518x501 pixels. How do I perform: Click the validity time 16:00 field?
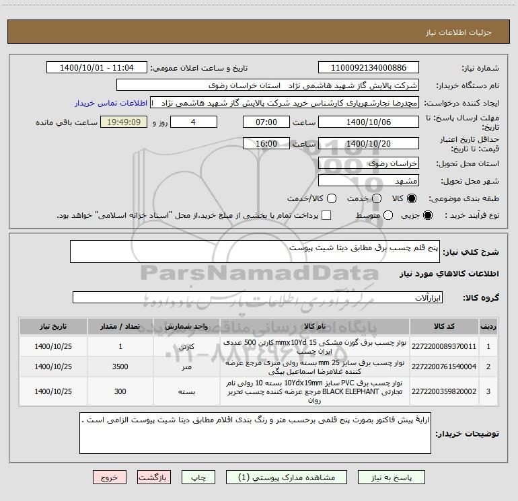266,143
